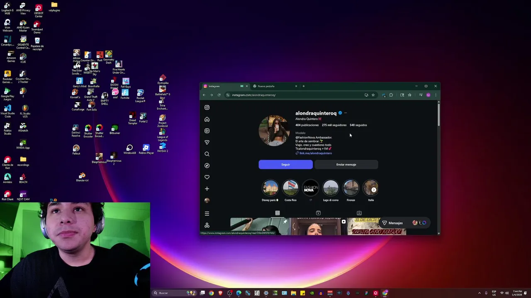Screen dimensions: 531x298
Task: Click the Instagram logo in the sidebar
Action: (x=207, y=108)
